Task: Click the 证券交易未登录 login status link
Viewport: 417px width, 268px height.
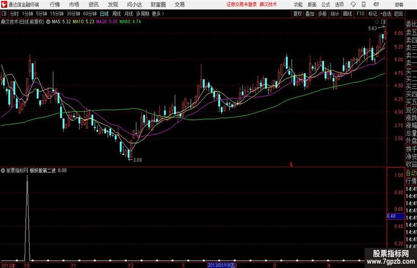Action: click(x=242, y=4)
